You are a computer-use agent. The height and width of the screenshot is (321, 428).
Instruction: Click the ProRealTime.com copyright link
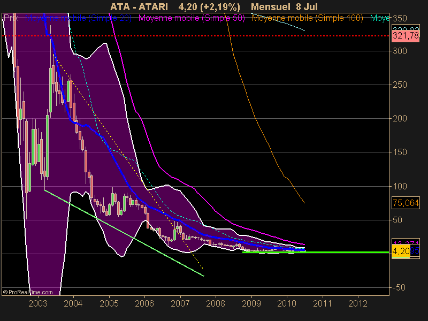click(28, 292)
